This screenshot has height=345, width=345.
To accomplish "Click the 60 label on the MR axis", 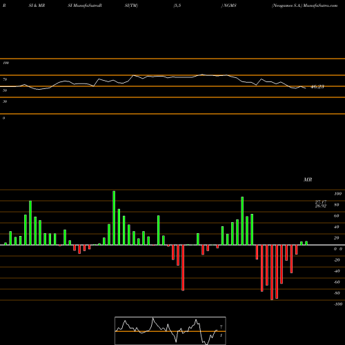I will tap(337, 216).
